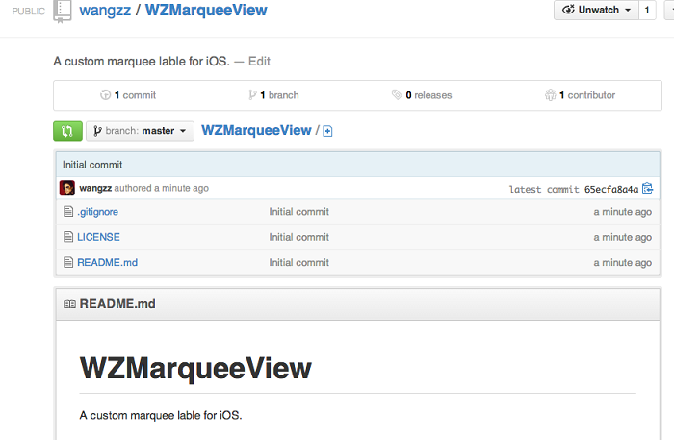
Task: Open the 1 contributor link
Action: [x=587, y=95]
